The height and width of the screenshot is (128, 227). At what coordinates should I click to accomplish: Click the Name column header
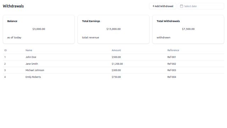coord(29,50)
